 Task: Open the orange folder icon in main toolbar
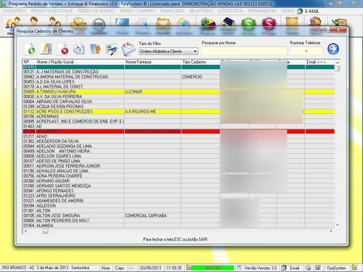tap(163, 22)
